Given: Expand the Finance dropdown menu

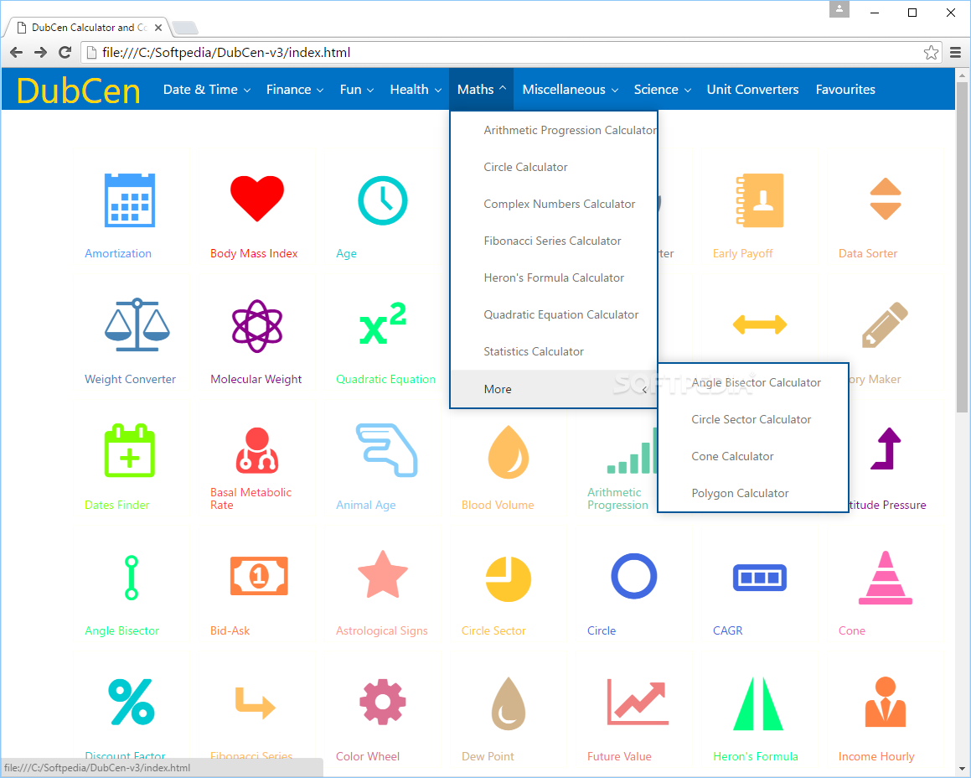Looking at the screenshot, I should tap(295, 89).
